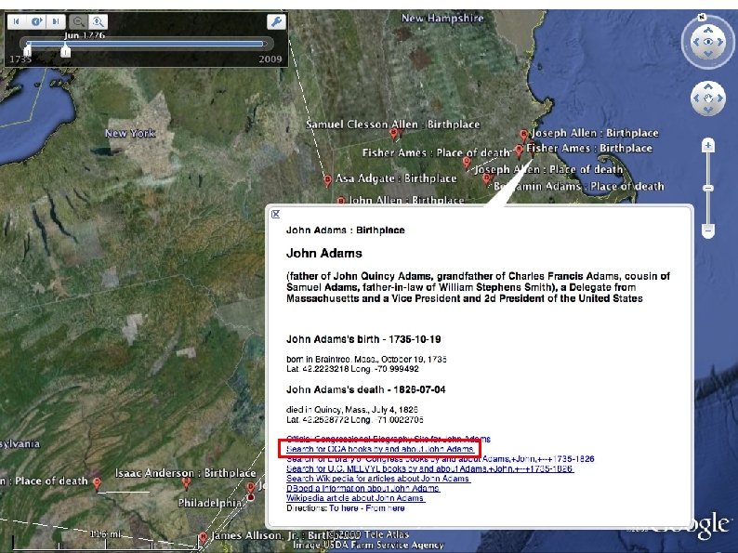Pan map up with move joystick

click(x=708, y=86)
